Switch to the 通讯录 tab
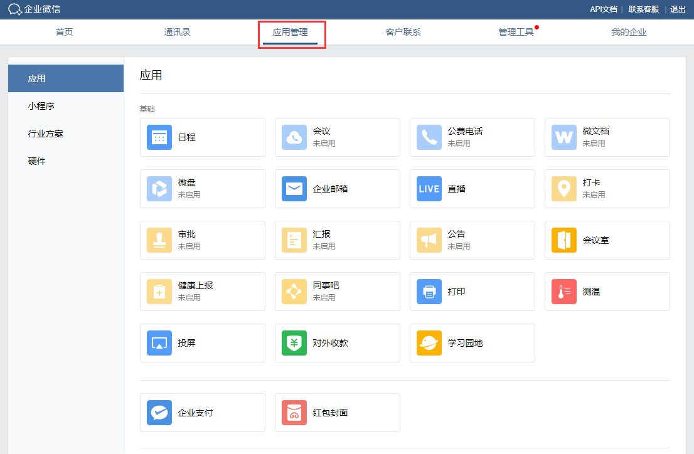Image resolution: width=694 pixels, height=454 pixels. (177, 32)
